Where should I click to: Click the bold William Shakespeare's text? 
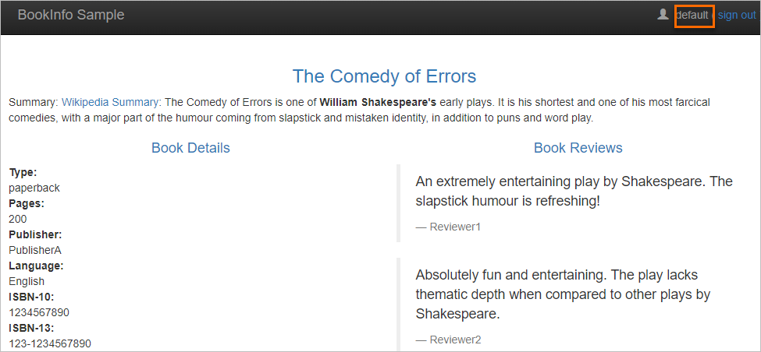point(378,102)
